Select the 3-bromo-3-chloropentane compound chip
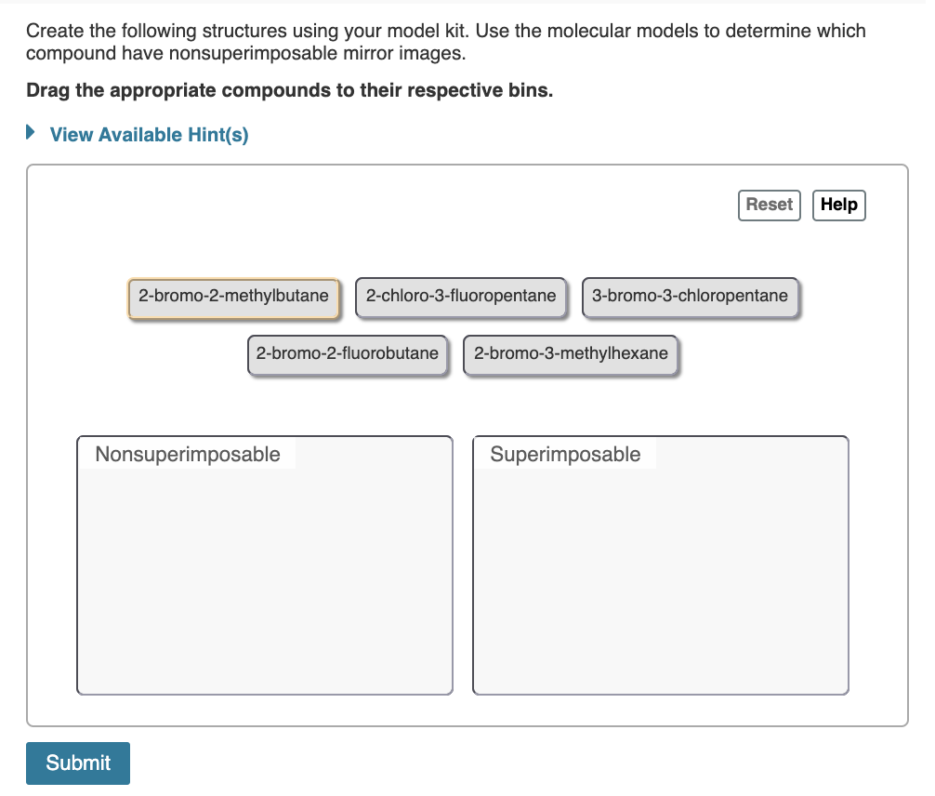The width and height of the screenshot is (935, 796). tap(691, 296)
